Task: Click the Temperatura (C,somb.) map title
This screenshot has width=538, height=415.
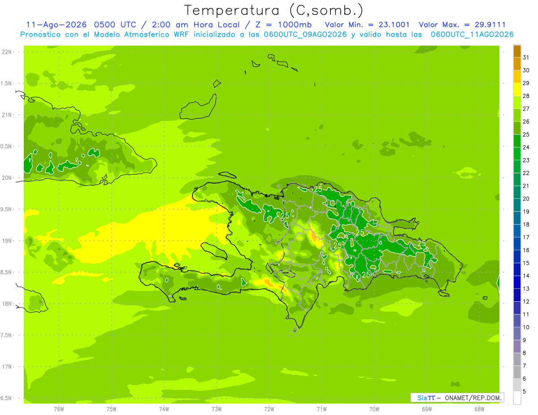Action: click(x=274, y=10)
